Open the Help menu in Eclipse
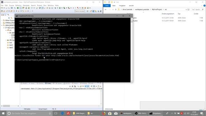The width and height of the screenshot is (206, 116). (57, 5)
